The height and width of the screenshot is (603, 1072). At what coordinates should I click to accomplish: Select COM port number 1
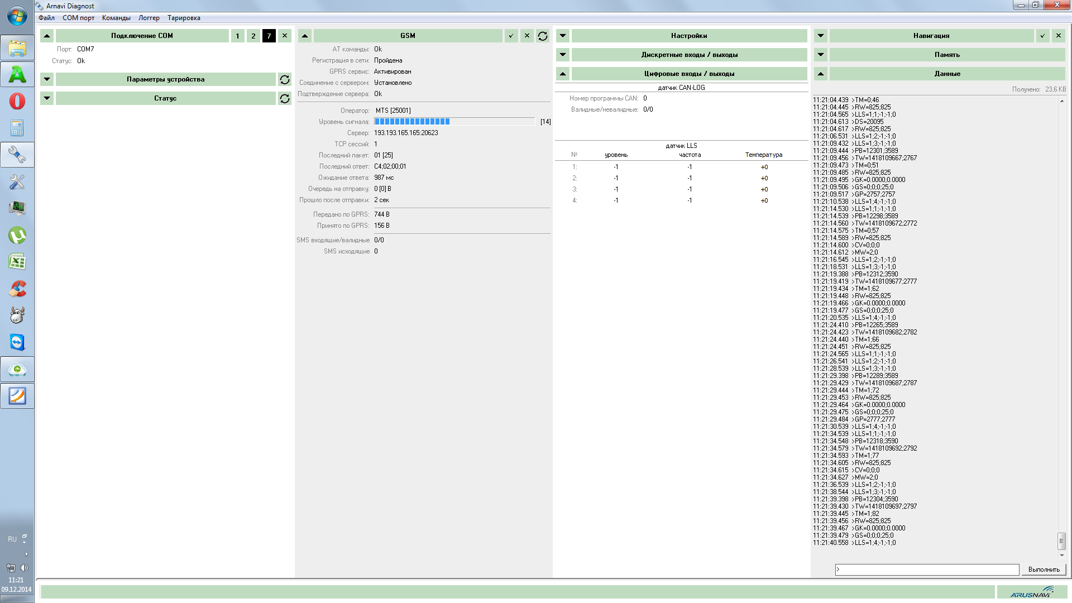click(237, 36)
